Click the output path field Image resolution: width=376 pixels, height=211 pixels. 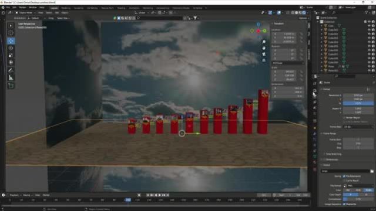point(345,171)
